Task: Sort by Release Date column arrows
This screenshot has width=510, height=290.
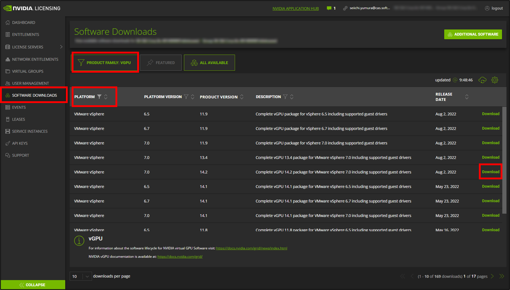Action: click(467, 97)
